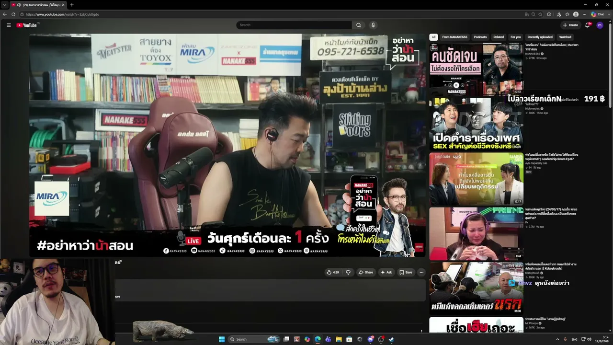Click the browser address bar URL
The image size is (613, 345).
pyautogui.click(x=62, y=14)
